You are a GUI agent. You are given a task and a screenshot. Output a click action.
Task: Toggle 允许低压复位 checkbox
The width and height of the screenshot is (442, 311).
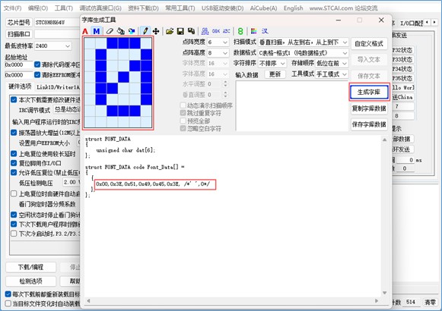click(14, 172)
